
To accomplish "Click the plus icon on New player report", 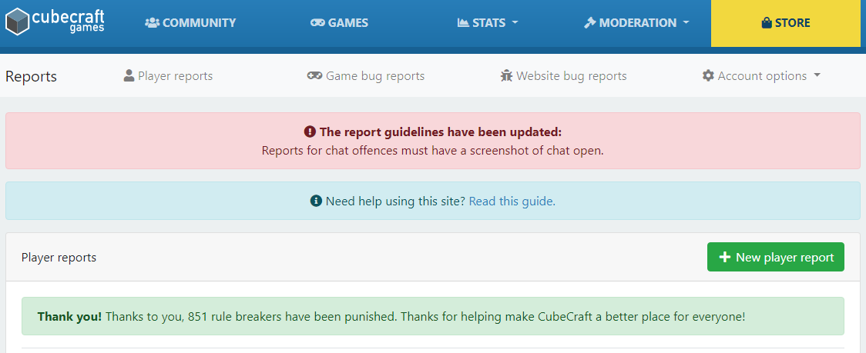I will point(724,257).
